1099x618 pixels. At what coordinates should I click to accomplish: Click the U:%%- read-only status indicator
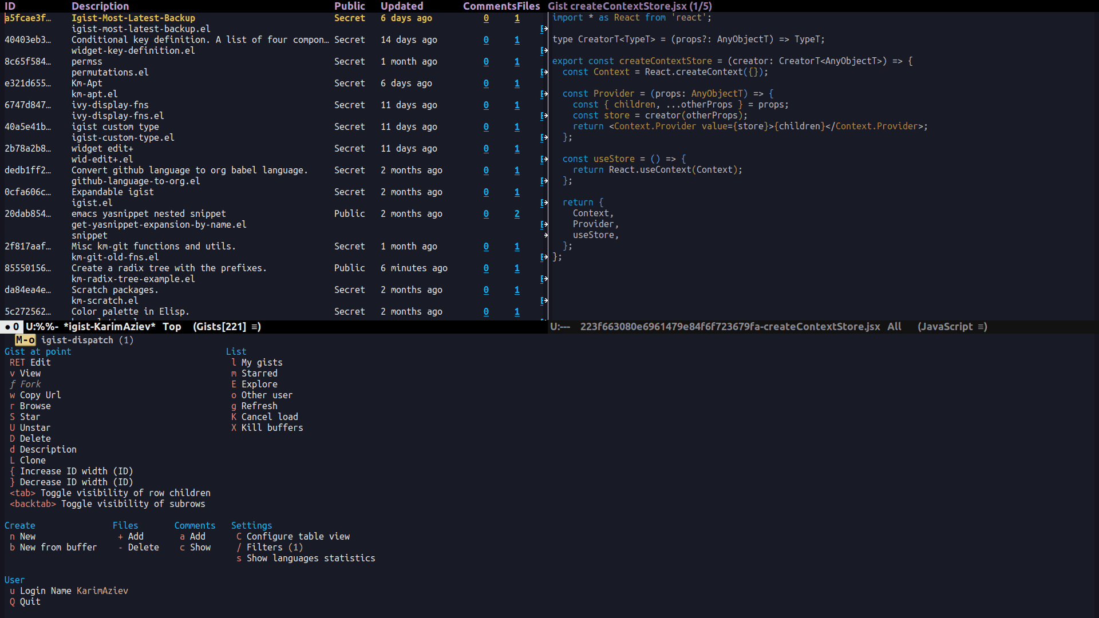tap(42, 327)
